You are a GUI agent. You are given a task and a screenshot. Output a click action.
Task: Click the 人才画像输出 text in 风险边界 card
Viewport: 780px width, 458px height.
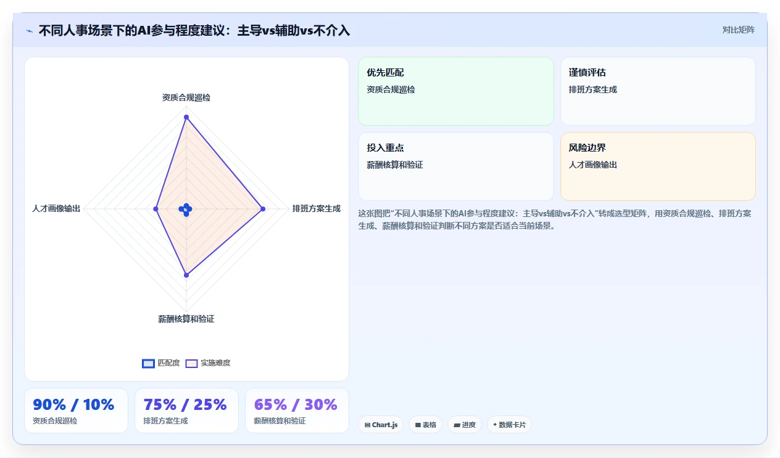pyautogui.click(x=593, y=165)
